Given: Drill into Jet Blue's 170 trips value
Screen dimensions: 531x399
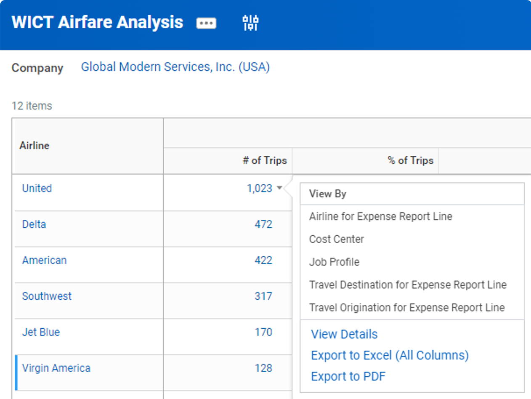Looking at the screenshot, I should [x=263, y=332].
